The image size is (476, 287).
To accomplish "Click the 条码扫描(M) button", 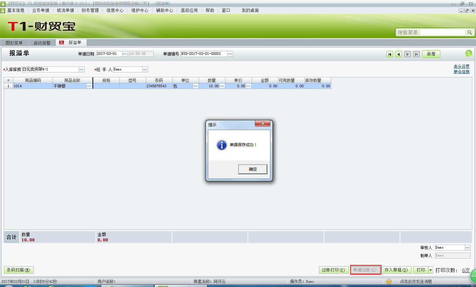I will (x=19, y=270).
